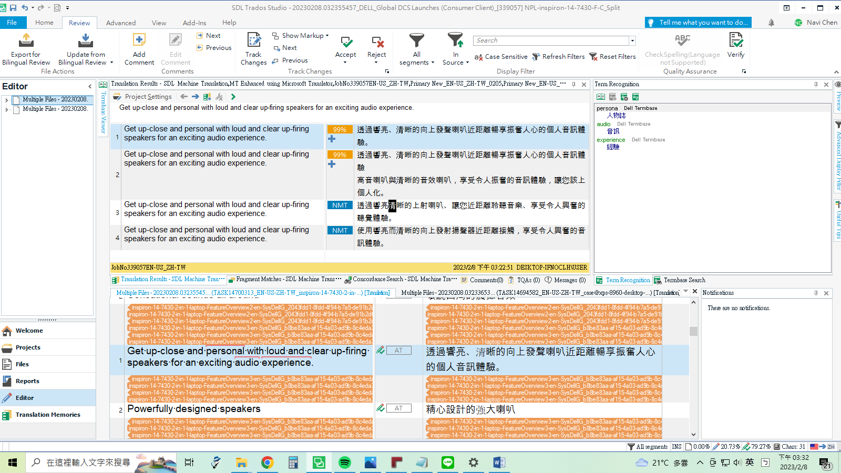This screenshot has height=473, width=841.
Task: Go to Previous tracked change
Action: [x=290, y=60]
